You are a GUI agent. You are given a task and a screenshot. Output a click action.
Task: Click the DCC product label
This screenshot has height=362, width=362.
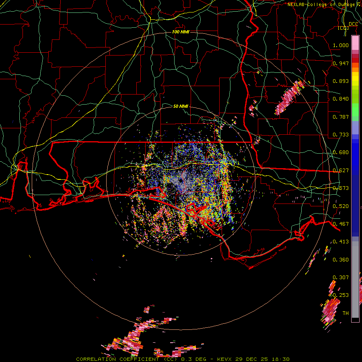(353, 24)
